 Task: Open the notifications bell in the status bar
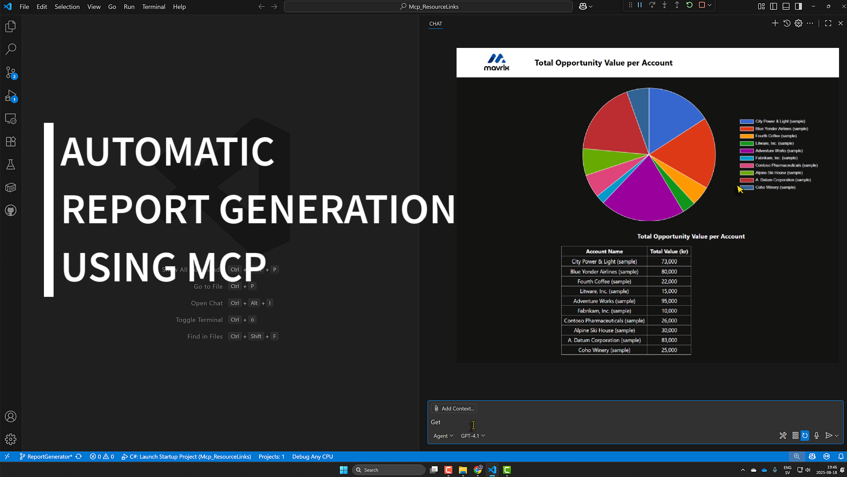(841, 457)
